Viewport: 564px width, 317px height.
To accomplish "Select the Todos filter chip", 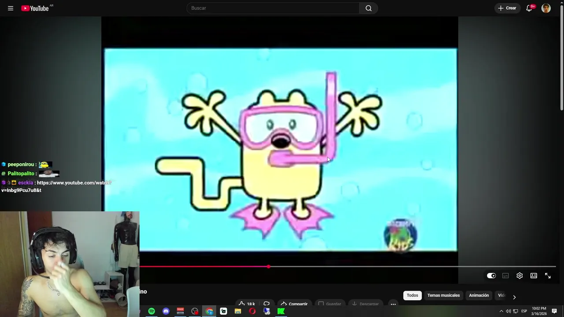I will click(x=412, y=295).
